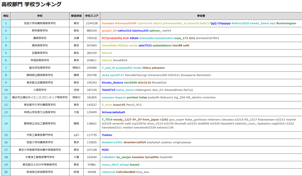Click the 学校スコア column header
This screenshot has width=302, height=176.
coord(92,16)
